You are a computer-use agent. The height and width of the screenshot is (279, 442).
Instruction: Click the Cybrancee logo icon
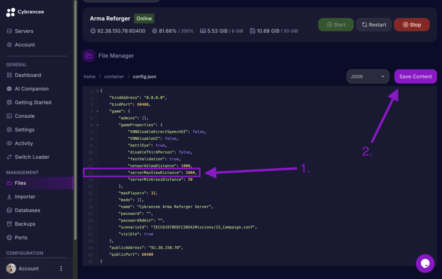coord(11,12)
